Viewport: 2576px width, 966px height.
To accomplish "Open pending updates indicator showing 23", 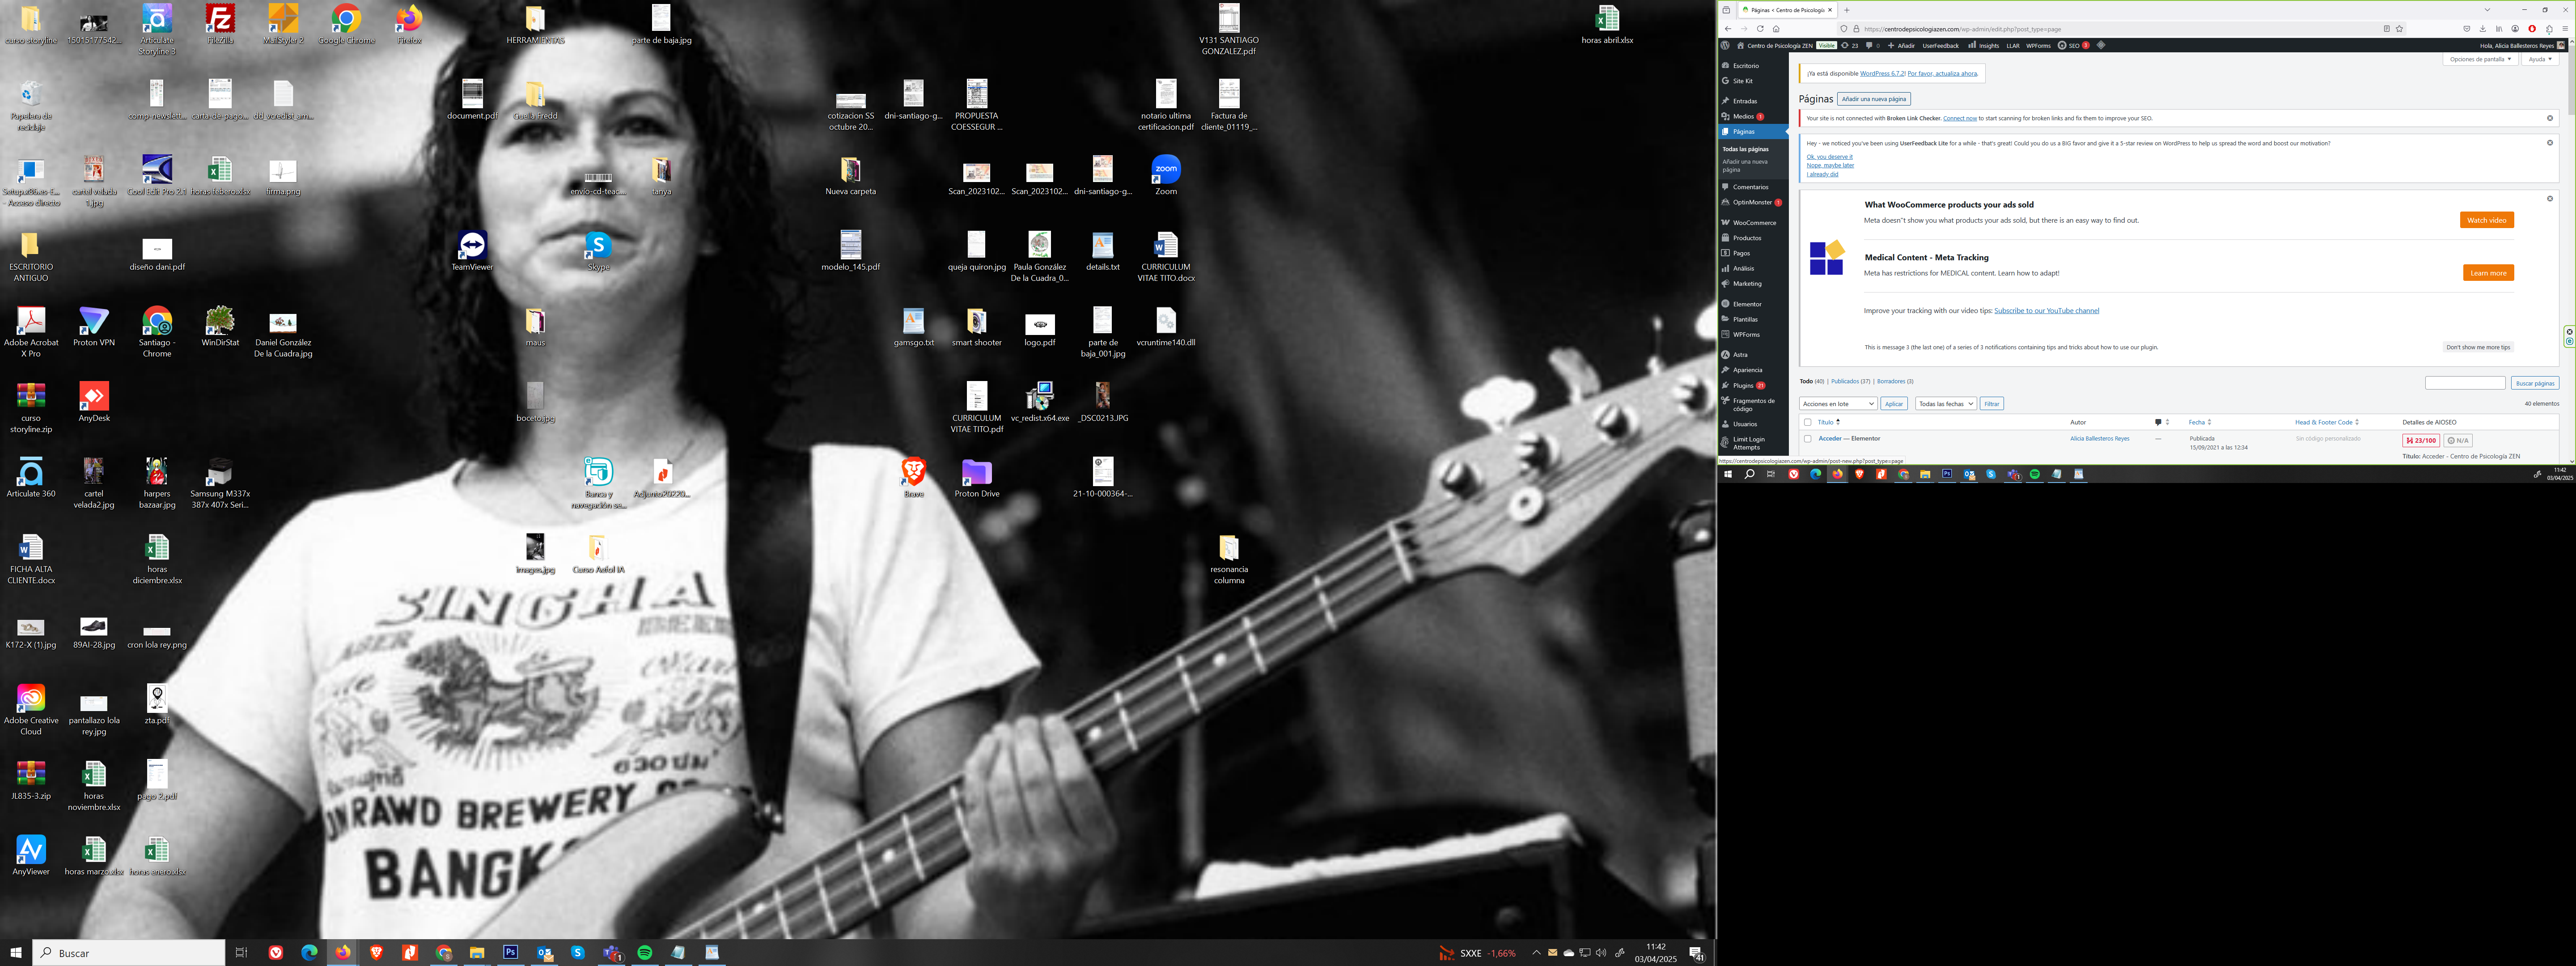I will coord(1850,45).
